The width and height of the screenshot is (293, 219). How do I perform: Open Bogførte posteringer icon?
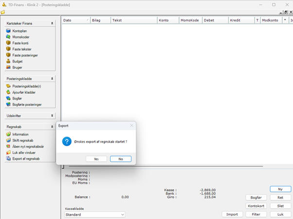click(8, 104)
